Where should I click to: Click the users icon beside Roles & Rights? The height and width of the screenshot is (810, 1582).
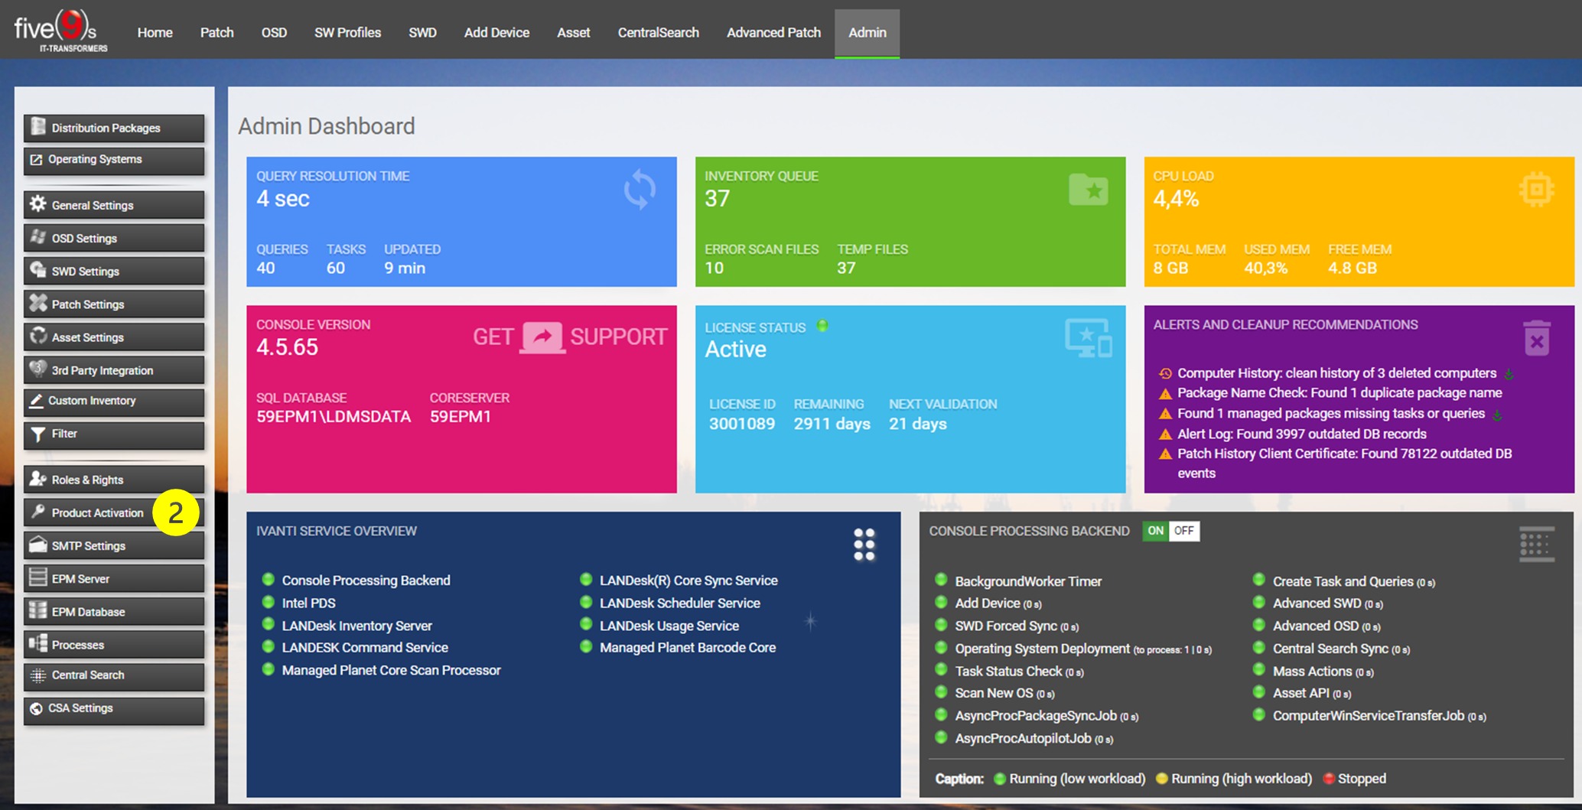pos(37,479)
